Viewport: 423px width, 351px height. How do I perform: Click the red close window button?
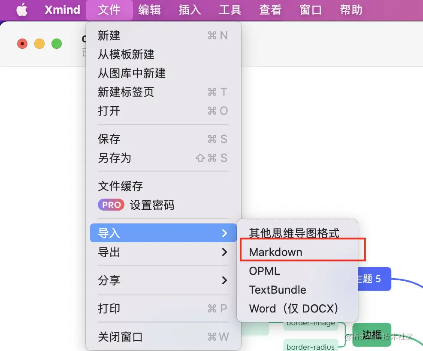pyautogui.click(x=22, y=44)
